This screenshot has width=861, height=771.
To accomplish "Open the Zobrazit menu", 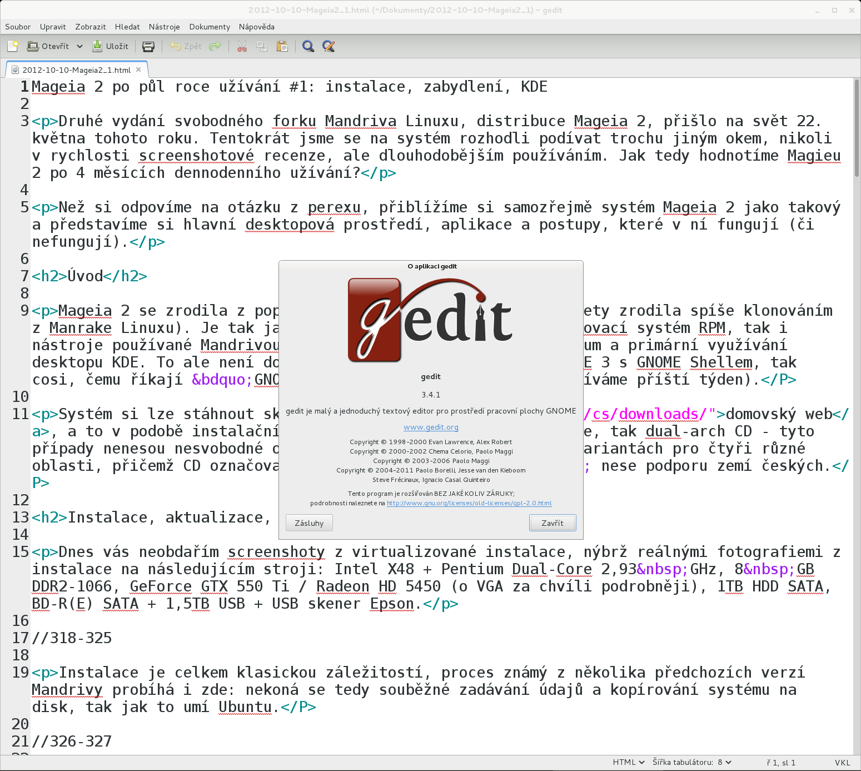I will click(x=91, y=27).
